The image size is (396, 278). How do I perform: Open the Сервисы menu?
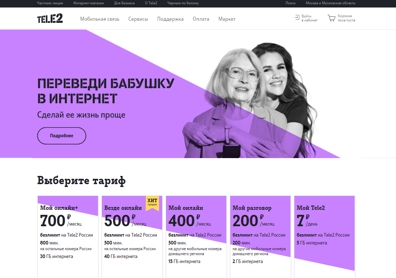[x=138, y=19]
